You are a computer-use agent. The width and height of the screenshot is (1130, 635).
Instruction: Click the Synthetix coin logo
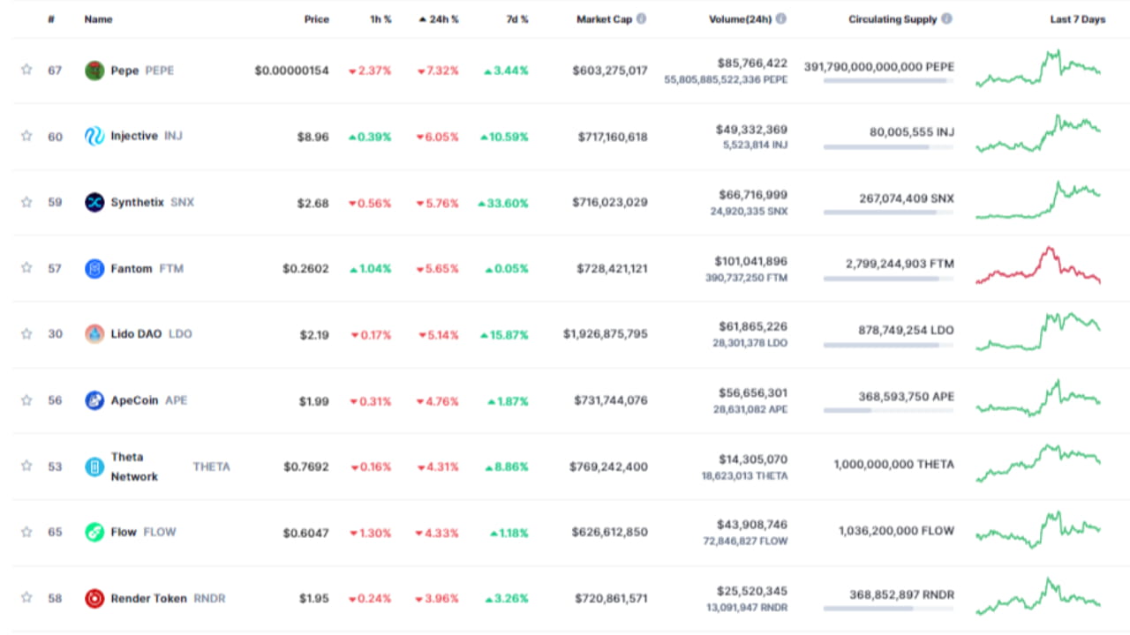[x=95, y=202]
